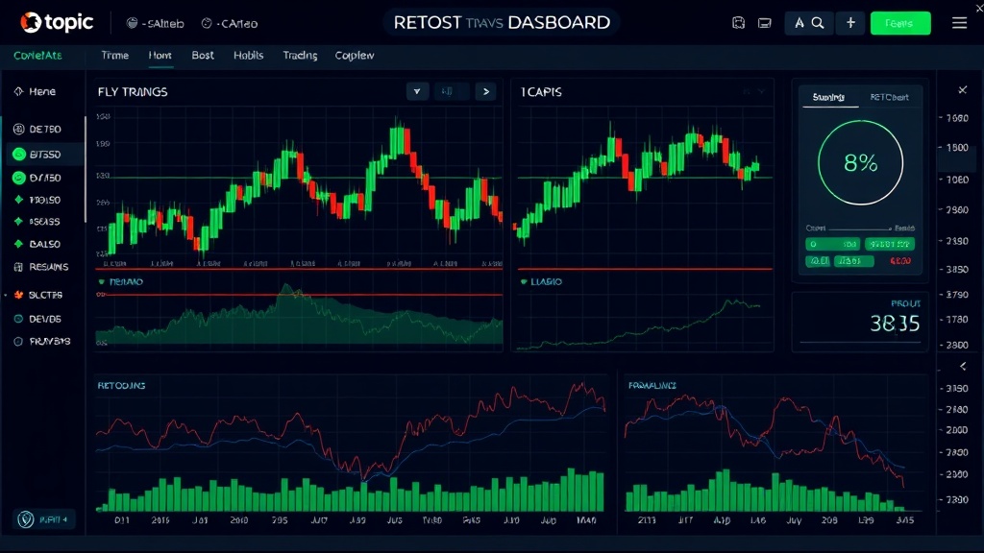
Task: Click the orange SLCTES icon
Action: click(19, 295)
